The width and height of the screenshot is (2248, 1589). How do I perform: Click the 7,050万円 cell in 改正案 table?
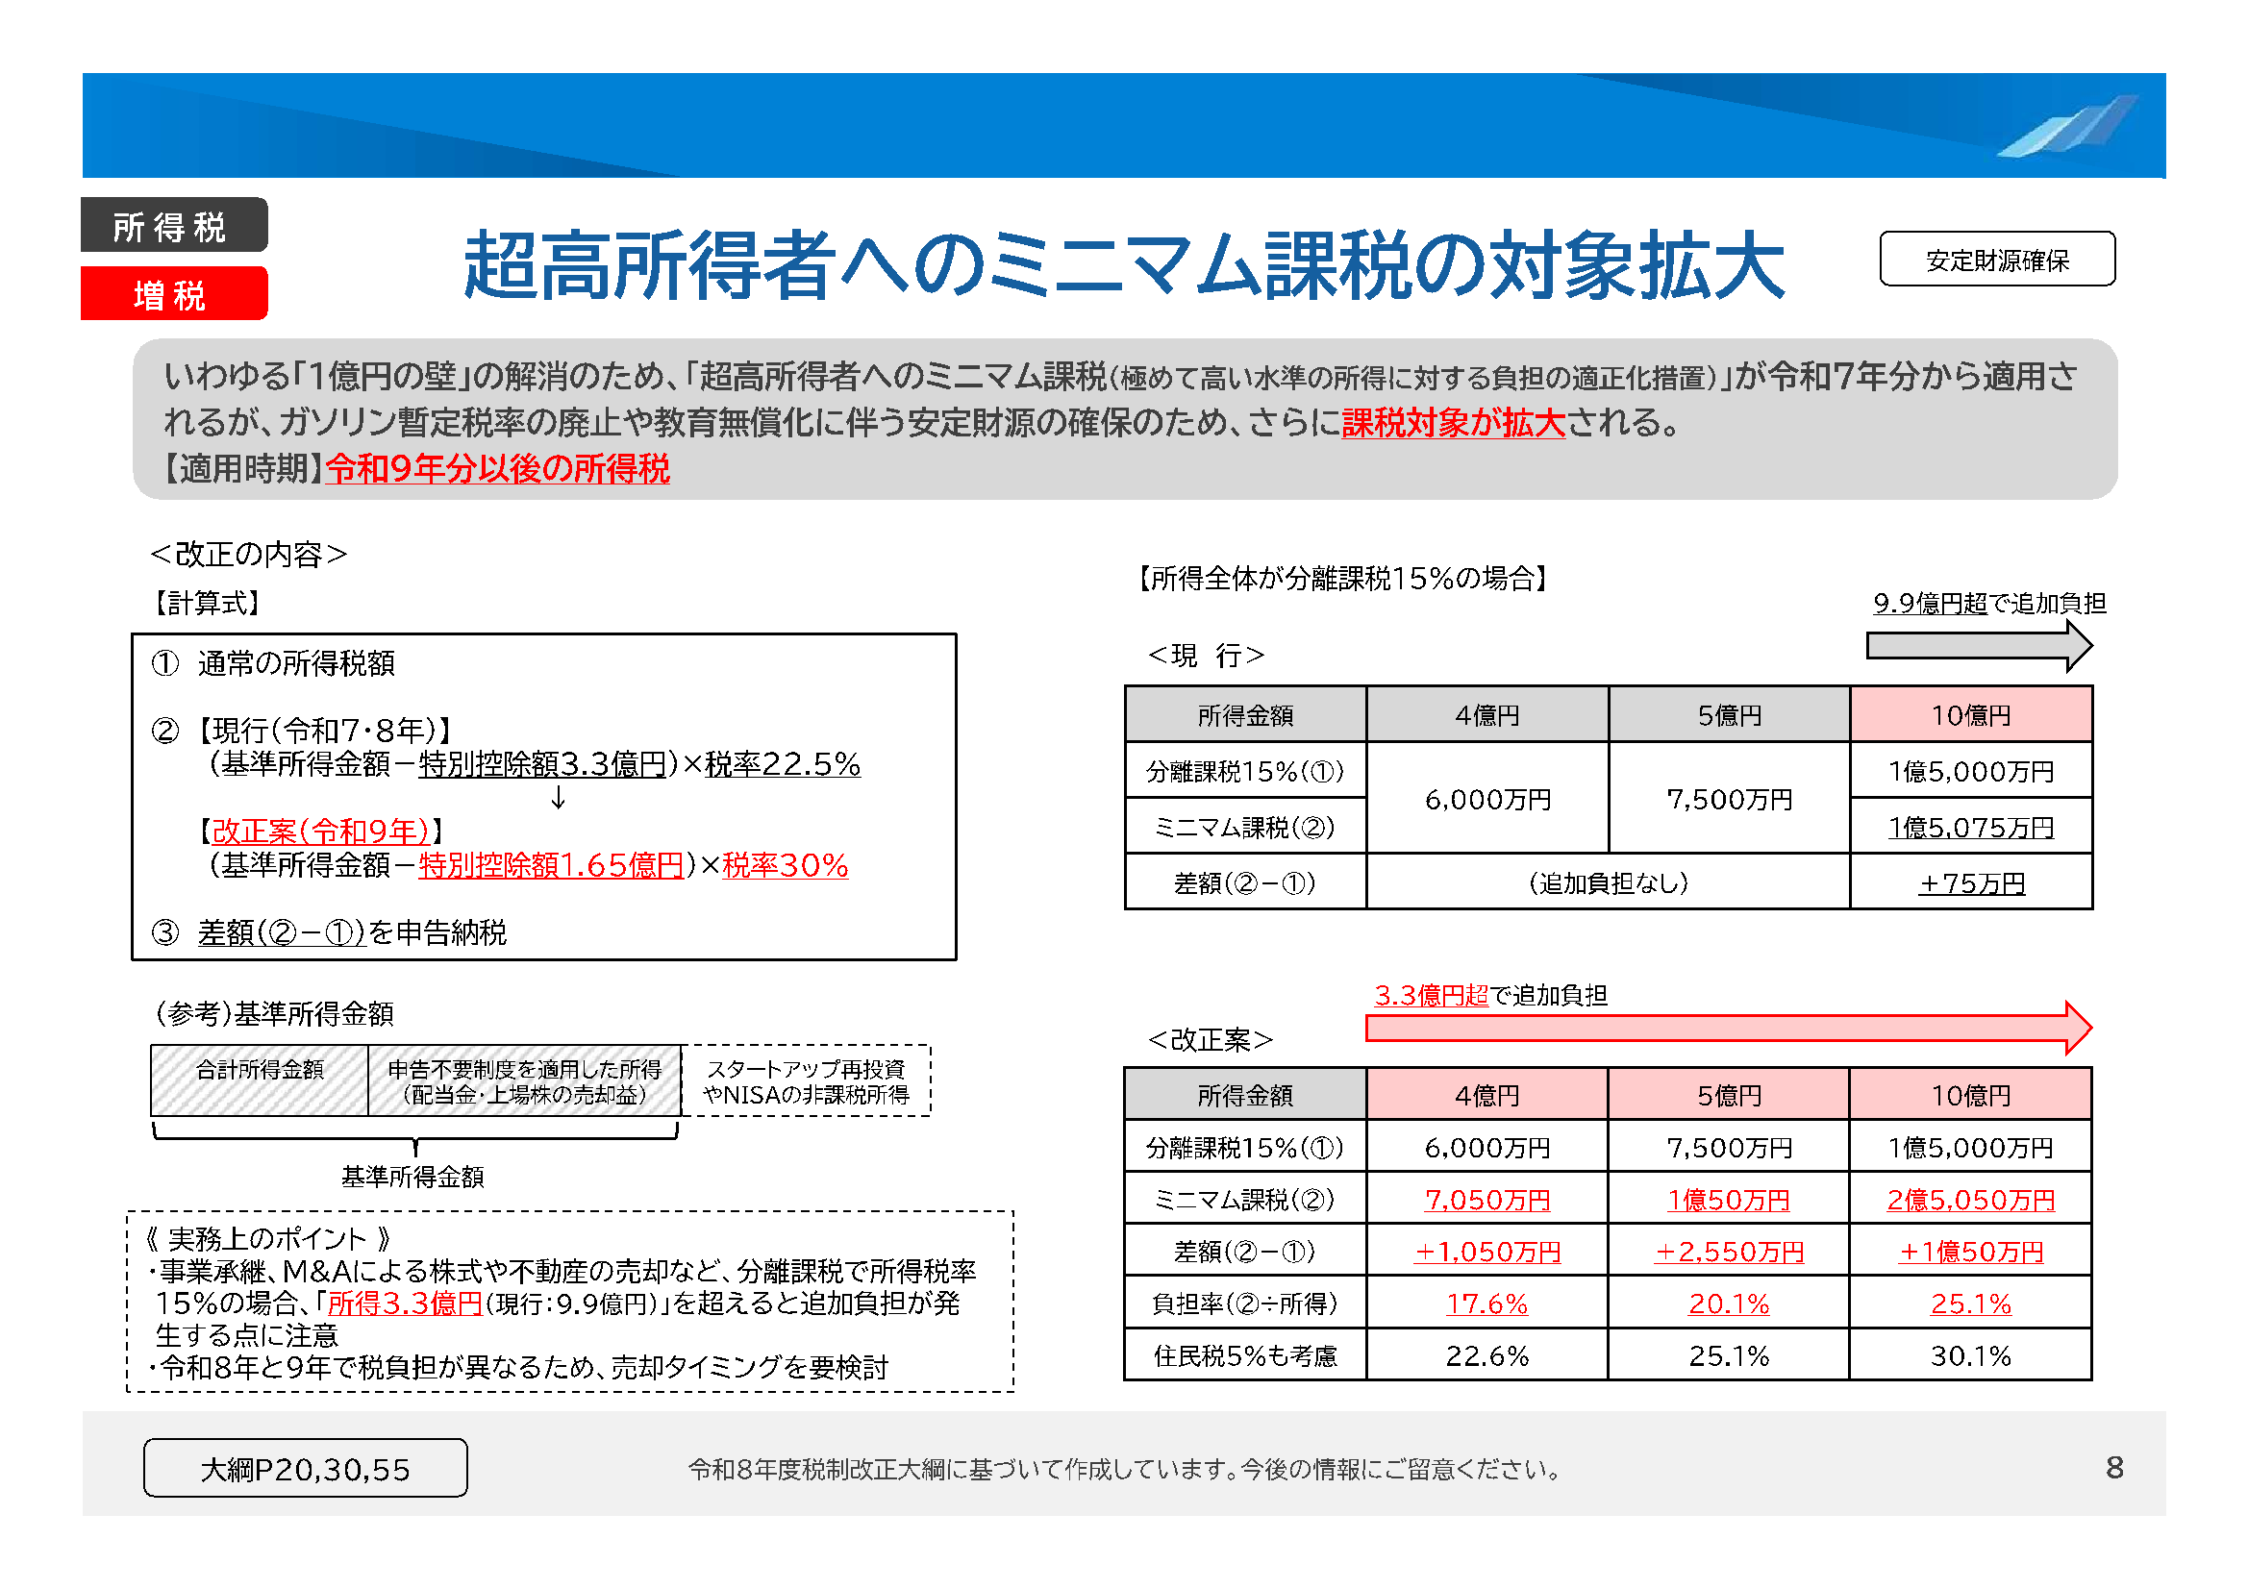(x=1486, y=1200)
